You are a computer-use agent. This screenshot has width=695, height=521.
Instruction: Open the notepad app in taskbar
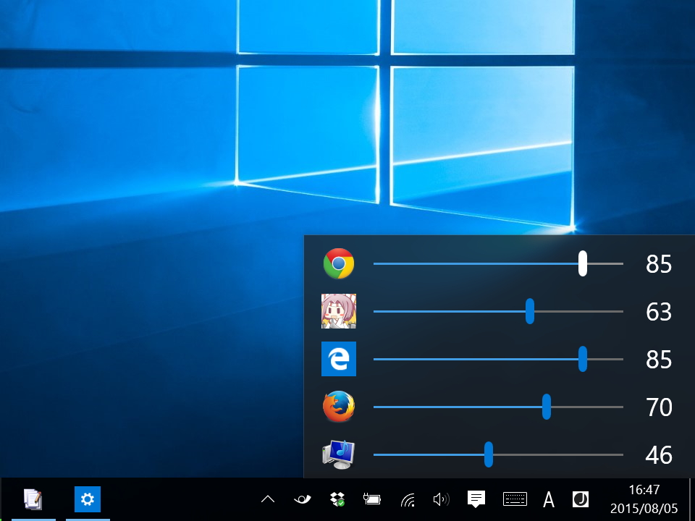tap(33, 499)
